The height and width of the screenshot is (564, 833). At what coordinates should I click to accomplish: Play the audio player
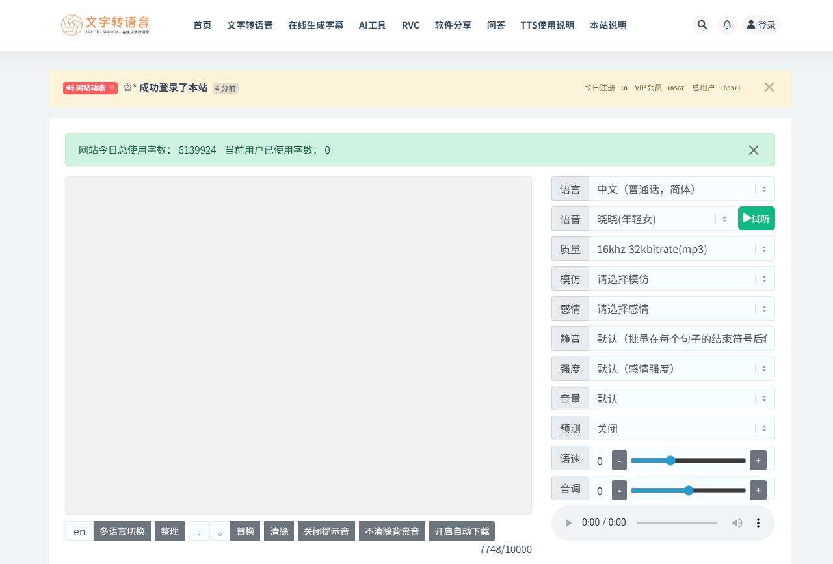click(569, 523)
